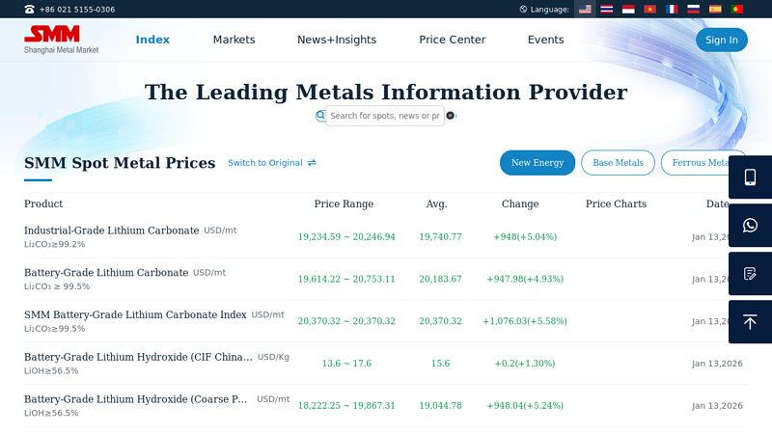Click the Avg. column header
The image size is (772, 434).
[x=437, y=203]
